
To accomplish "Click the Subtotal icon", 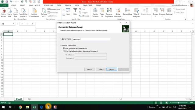I will pos(169,12).
